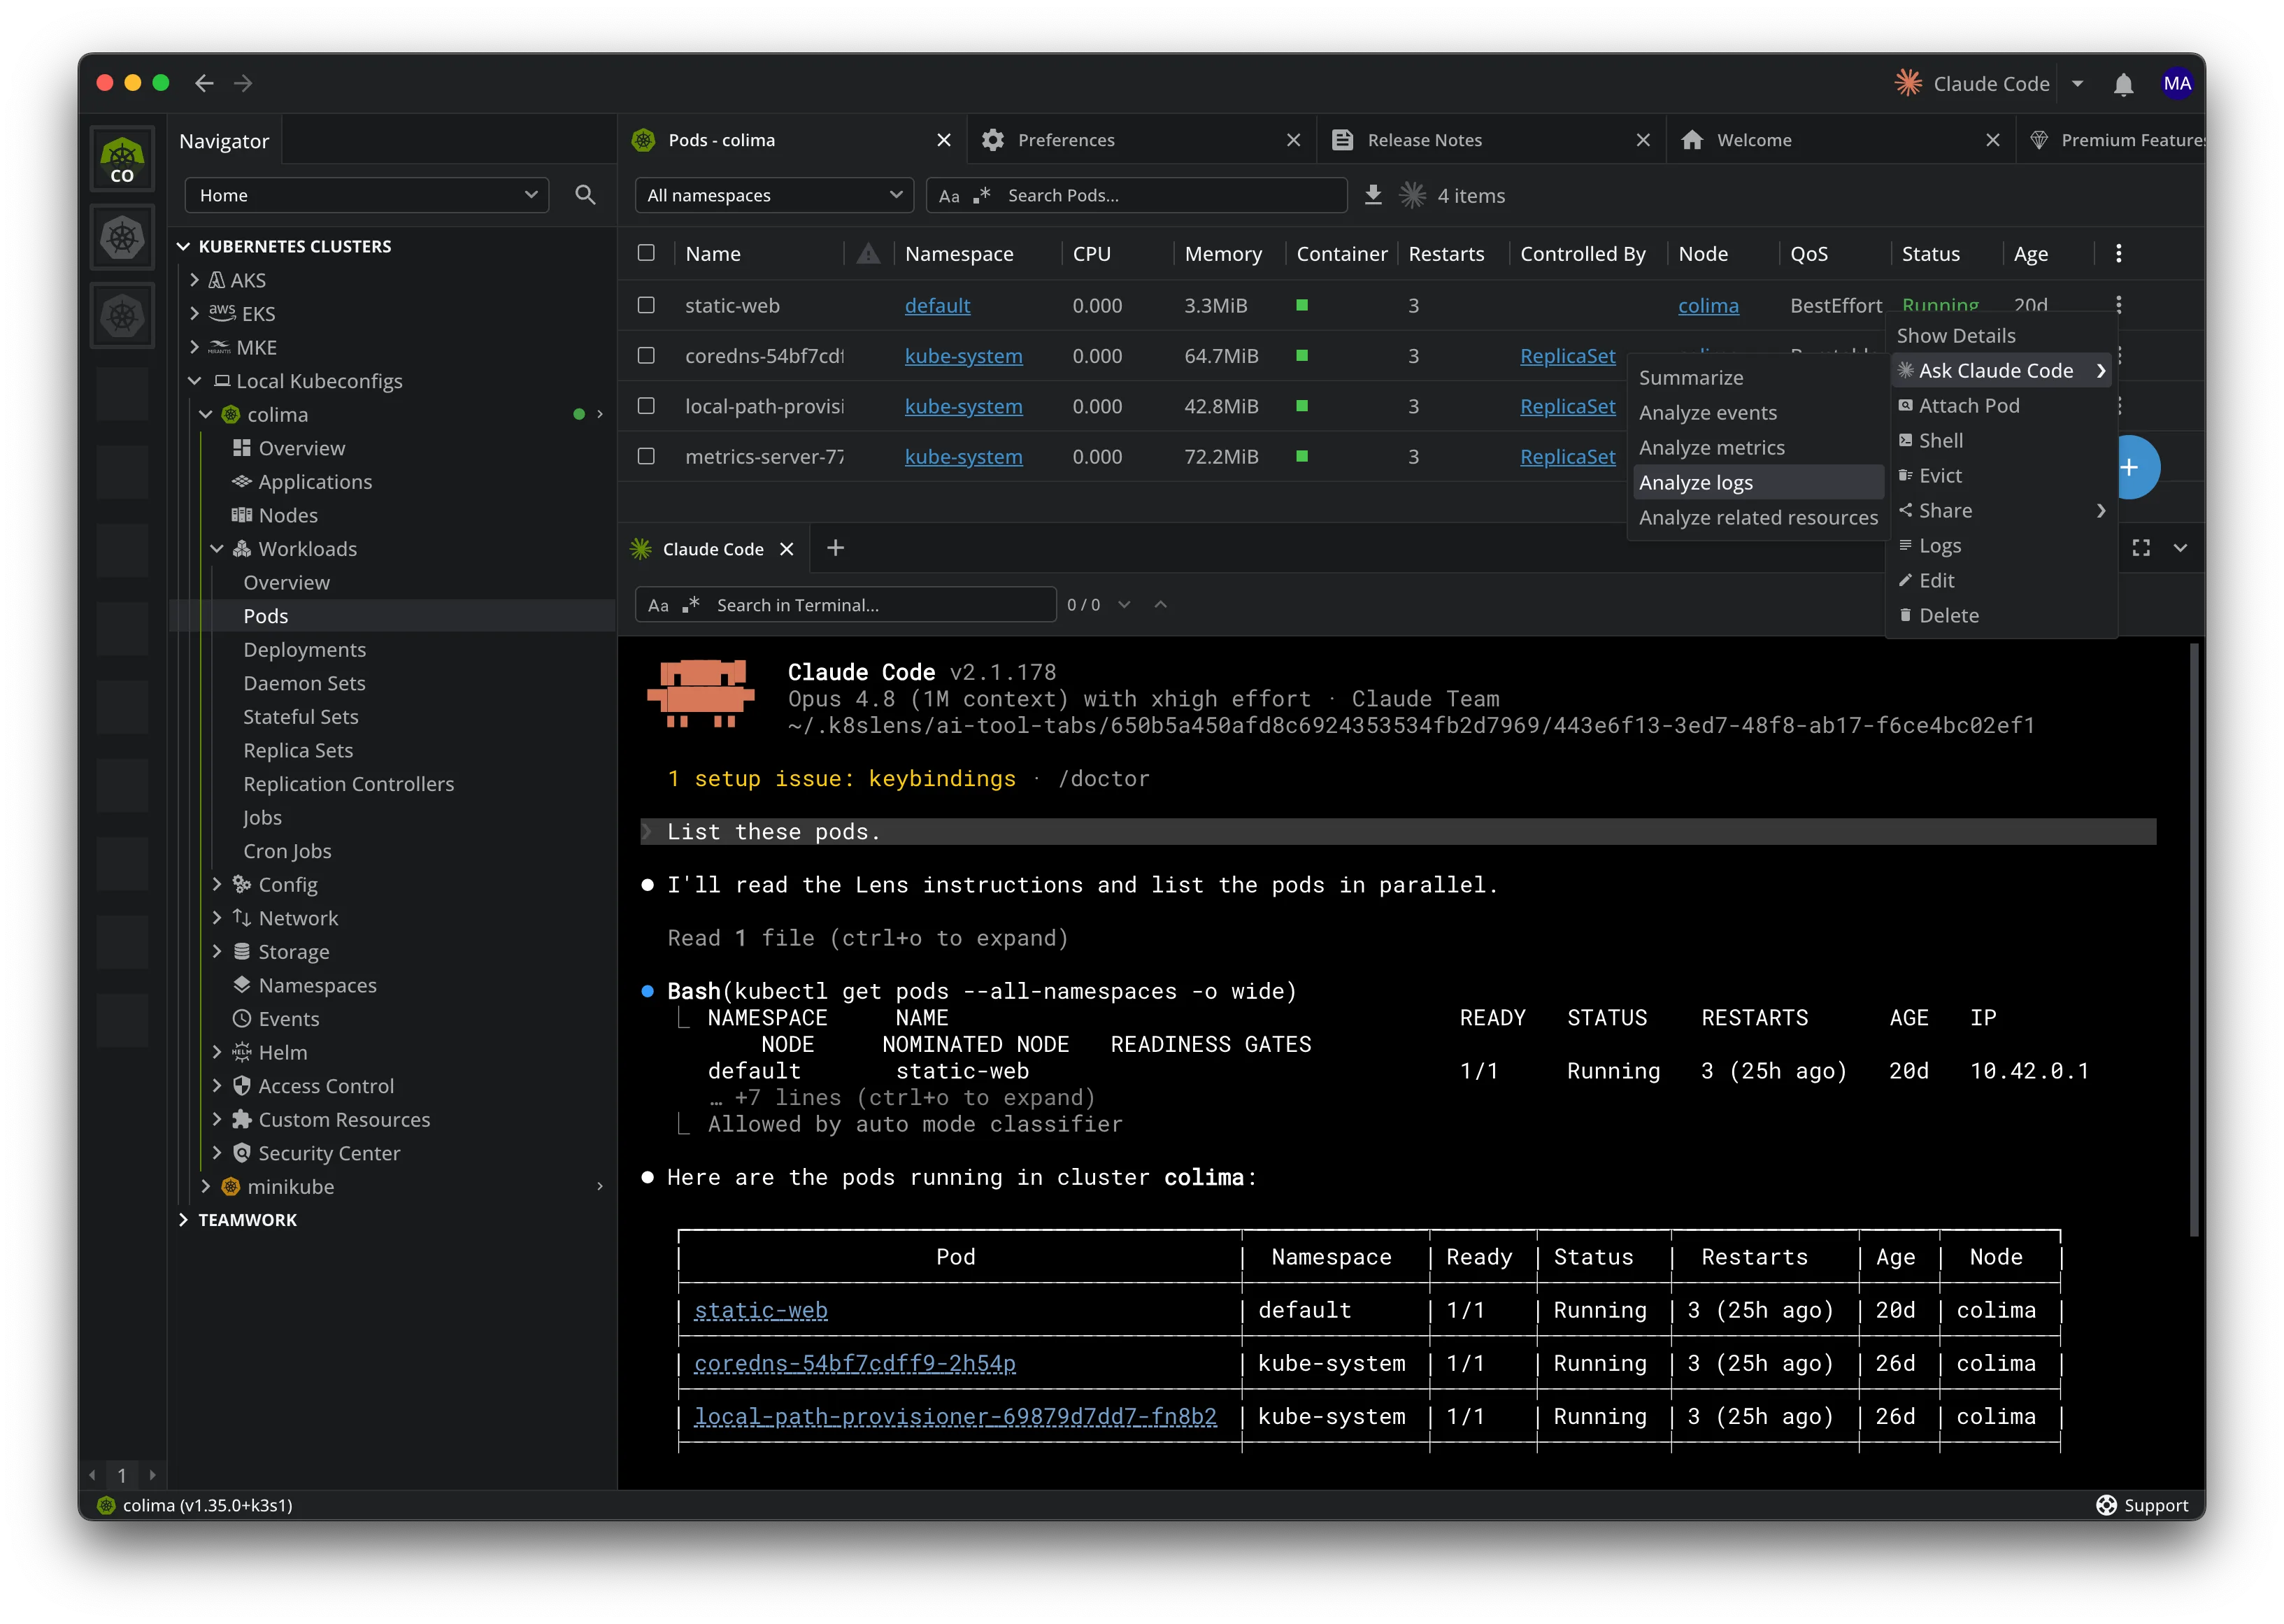Choose Analyze metrics from the submenu

click(x=1757, y=448)
